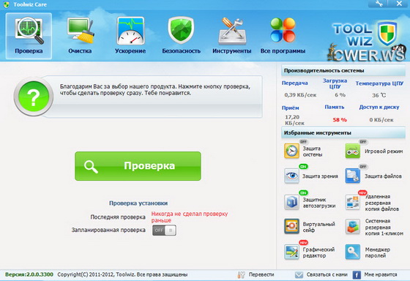Toggle the OFF badge on Защита системы

pyautogui.click(x=303, y=142)
